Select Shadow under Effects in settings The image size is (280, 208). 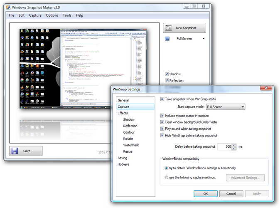pyautogui.click(x=129, y=119)
